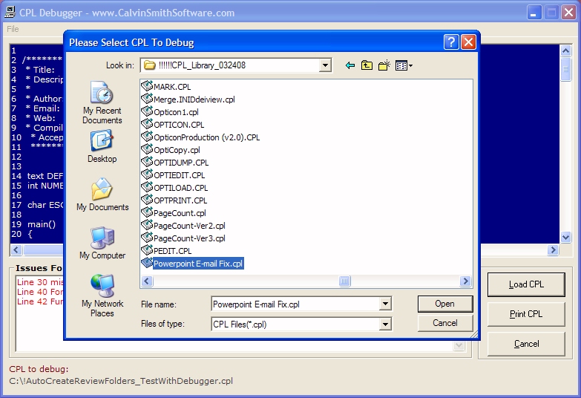This screenshot has width=581, height=398.
Task: Click the Load CPL button
Action: point(526,284)
